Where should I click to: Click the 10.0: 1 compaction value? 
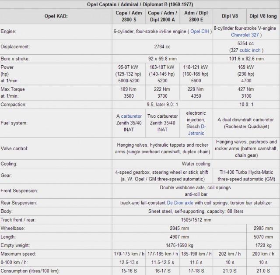click(x=246, y=105)
